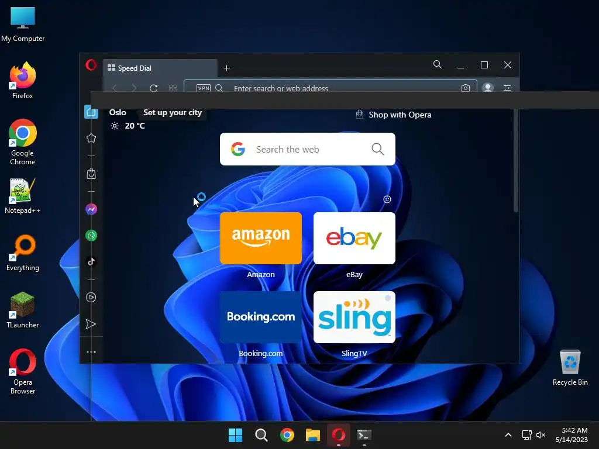
Task: Focus the address bar input field
Action: tap(331, 87)
